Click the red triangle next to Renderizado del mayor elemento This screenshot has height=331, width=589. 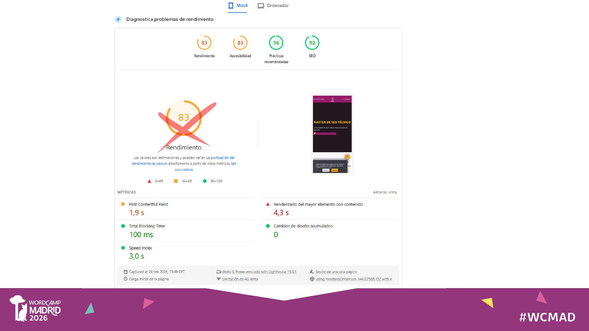(268, 204)
